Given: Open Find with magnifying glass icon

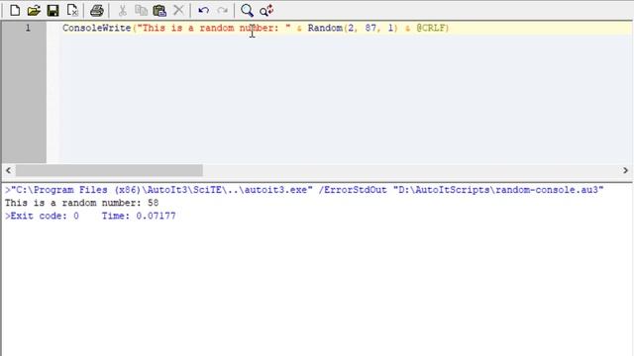Looking at the screenshot, I should pyautogui.click(x=247, y=10).
